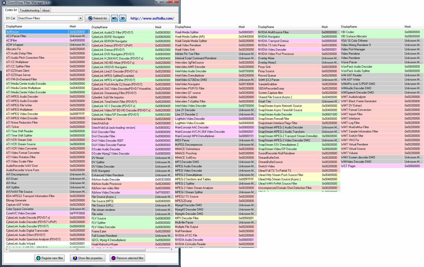
Task: Select the File Source (MP3) row
Action: pyautogui.click(x=132, y=201)
